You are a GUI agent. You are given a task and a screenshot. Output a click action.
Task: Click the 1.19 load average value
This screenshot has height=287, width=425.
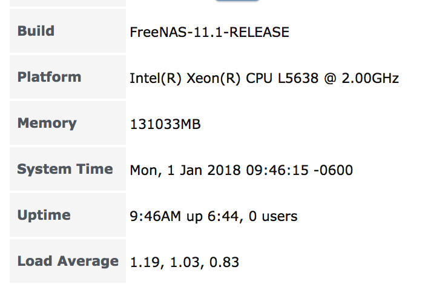[145, 262]
